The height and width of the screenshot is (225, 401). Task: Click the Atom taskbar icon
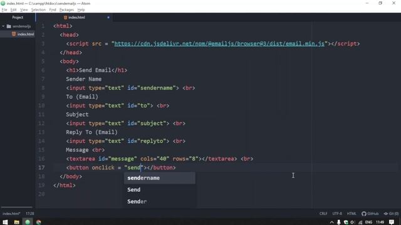[28, 222]
